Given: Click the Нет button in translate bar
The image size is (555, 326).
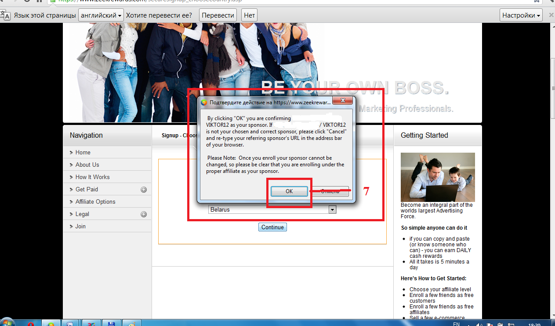Looking at the screenshot, I should tap(249, 15).
